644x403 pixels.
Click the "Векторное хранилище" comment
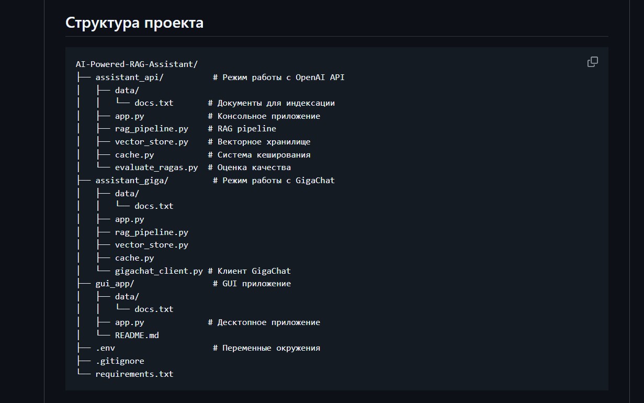264,142
